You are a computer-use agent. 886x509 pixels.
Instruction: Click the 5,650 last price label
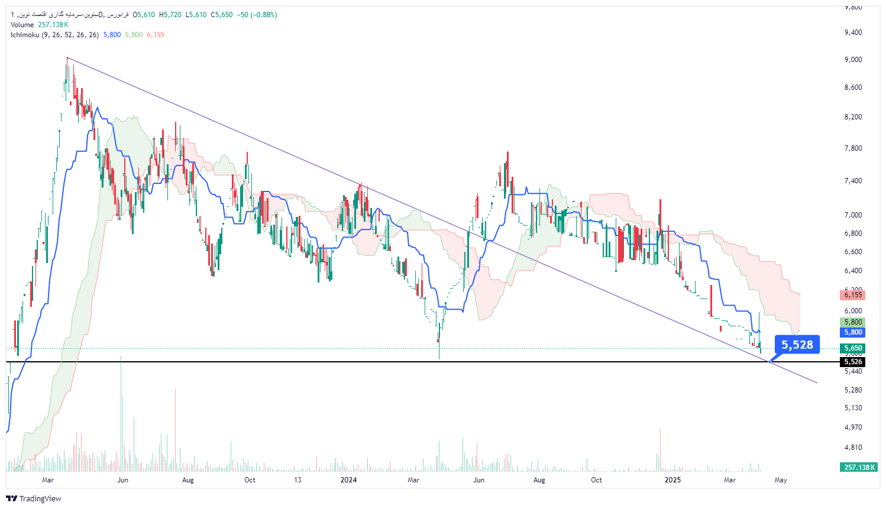tap(852, 348)
